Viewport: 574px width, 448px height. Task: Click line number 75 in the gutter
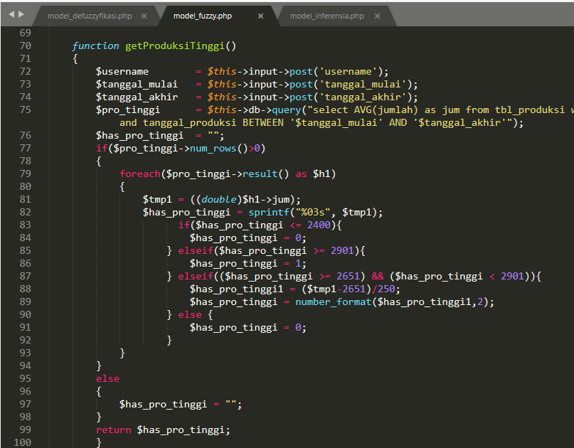(x=23, y=110)
